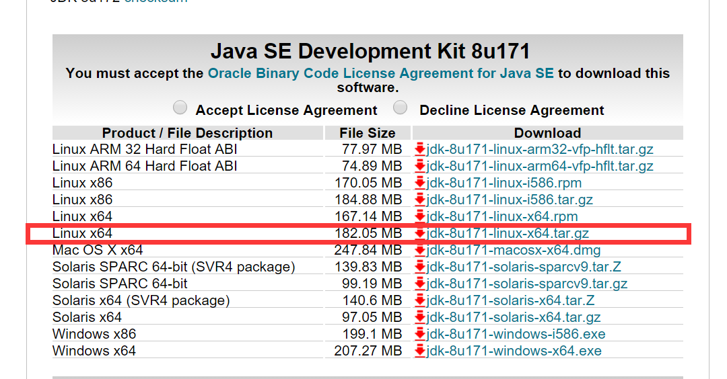This screenshot has width=727, height=379.
Task: Click red download arrow for windows-i586.exe
Action: (x=420, y=333)
